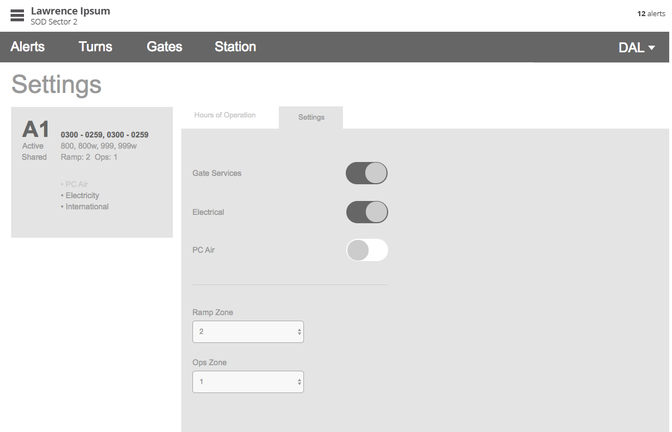
Task: Open the Ramp Zone selector
Action: (x=248, y=331)
